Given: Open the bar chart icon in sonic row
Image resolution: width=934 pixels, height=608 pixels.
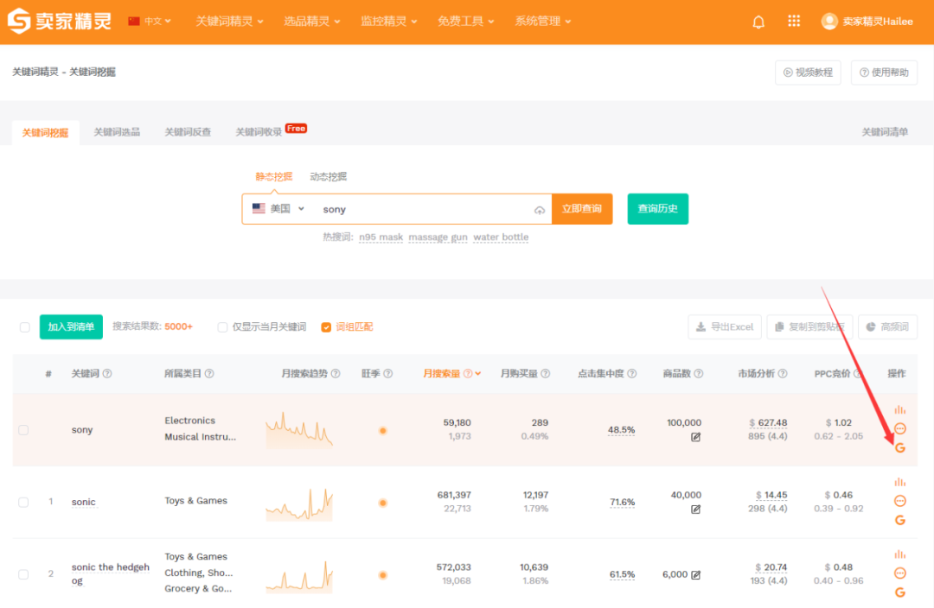Looking at the screenshot, I should tap(900, 482).
